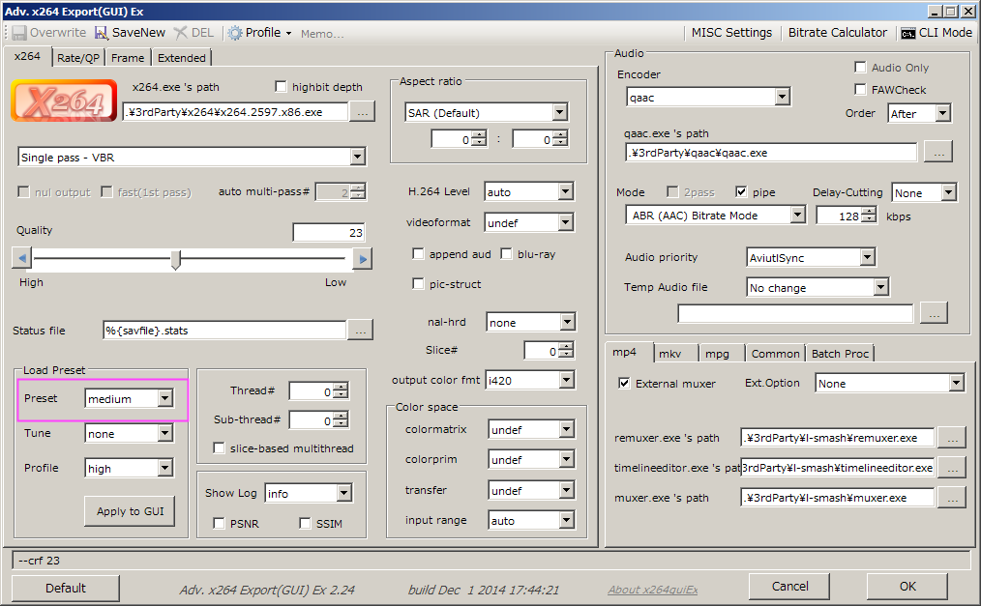Toggle blu-ray checkbox
The height and width of the screenshot is (606, 981).
coord(506,253)
